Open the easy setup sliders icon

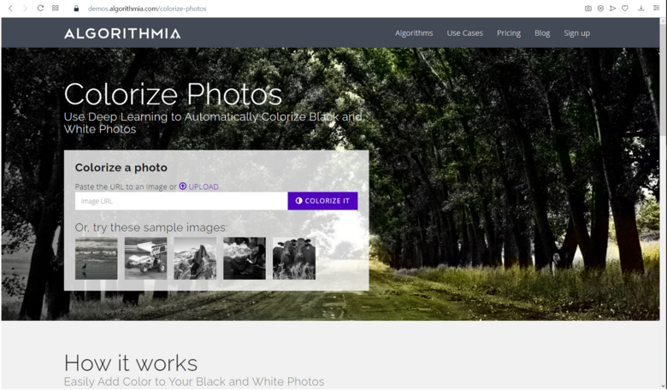[x=657, y=8]
